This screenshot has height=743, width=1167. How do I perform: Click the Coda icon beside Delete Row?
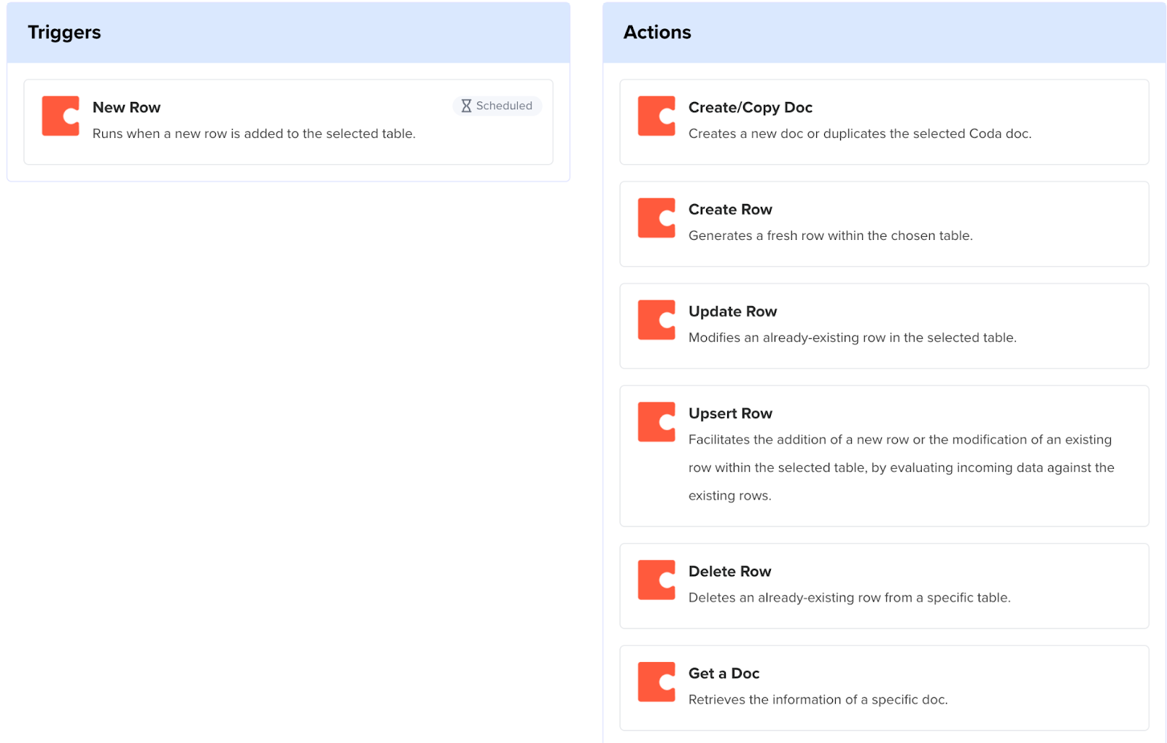tap(656, 580)
